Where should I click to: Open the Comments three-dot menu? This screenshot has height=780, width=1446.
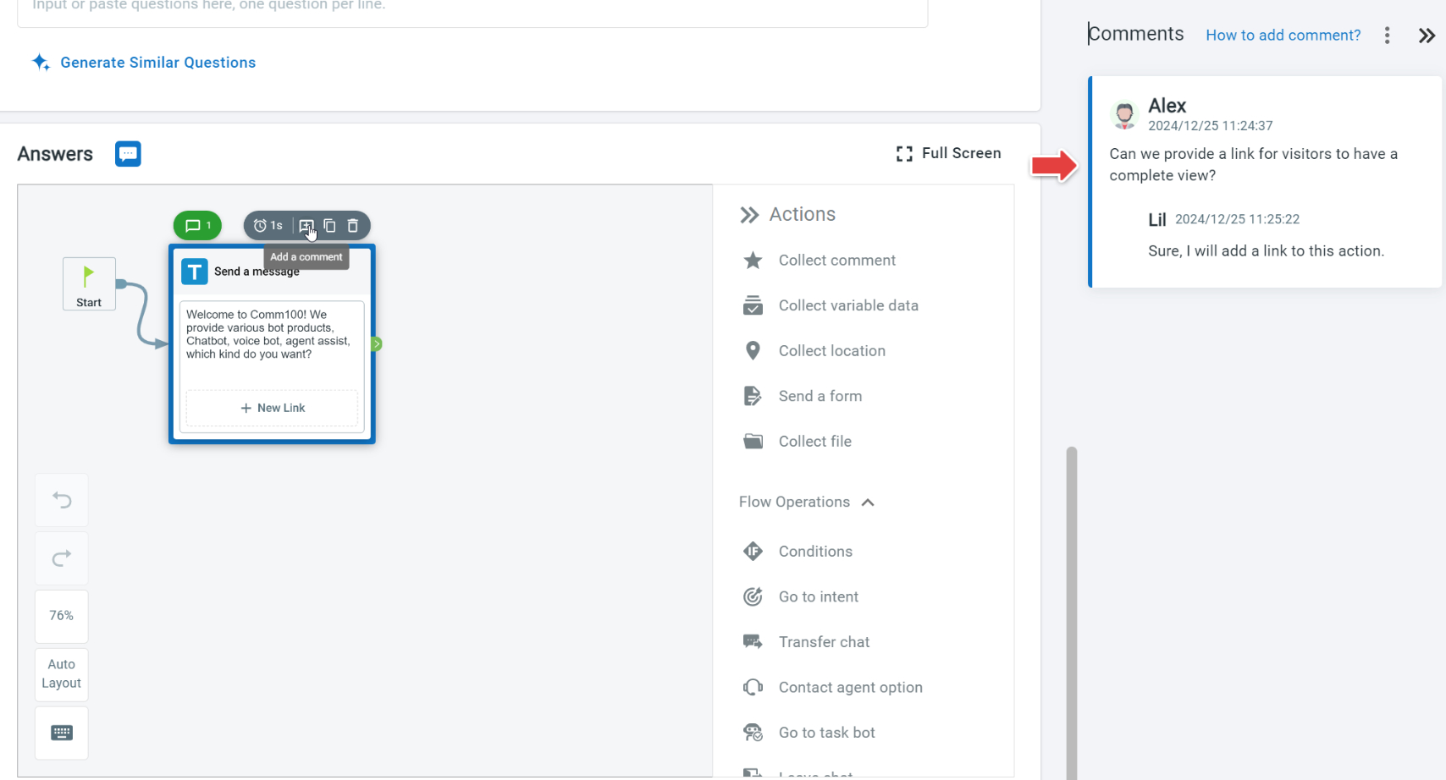[1387, 36]
